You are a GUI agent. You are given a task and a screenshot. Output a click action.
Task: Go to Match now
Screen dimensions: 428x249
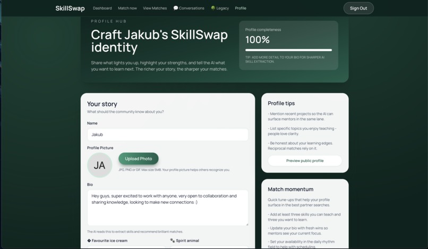127,8
